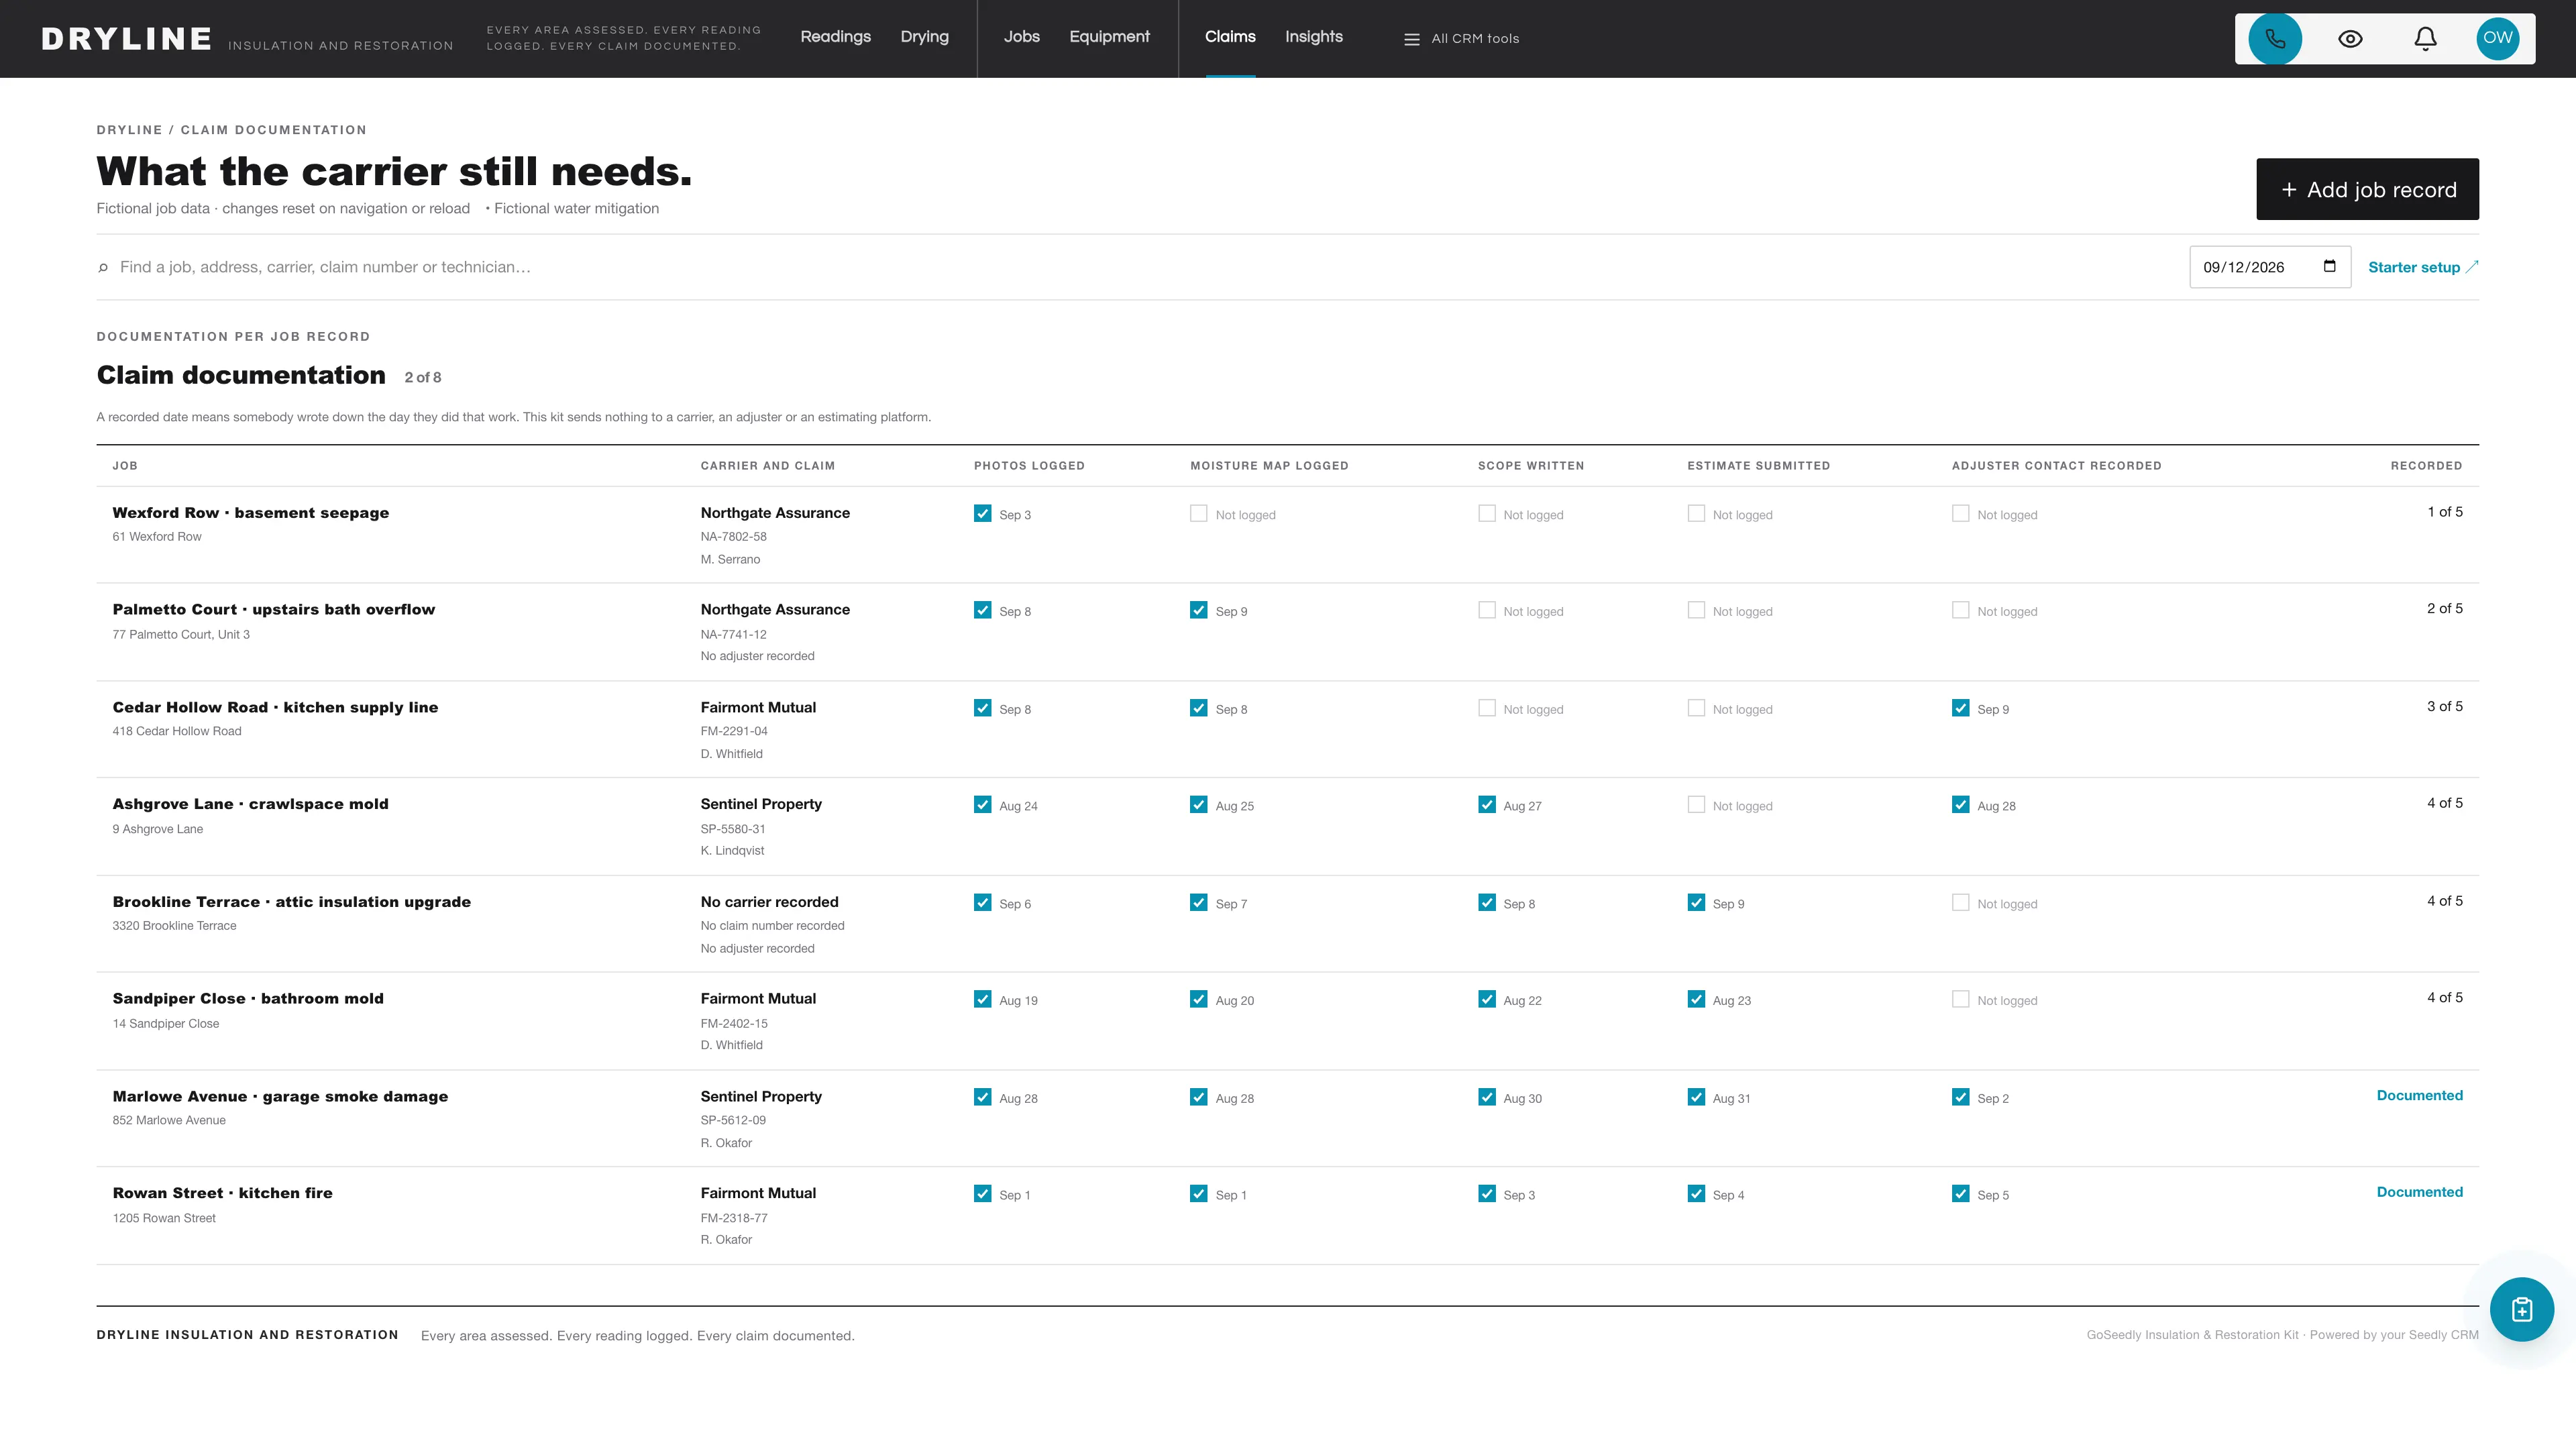The width and height of the screenshot is (2576, 1449).
Task: Check Brookline Terrace adjuster contact box
Action: (x=1960, y=902)
